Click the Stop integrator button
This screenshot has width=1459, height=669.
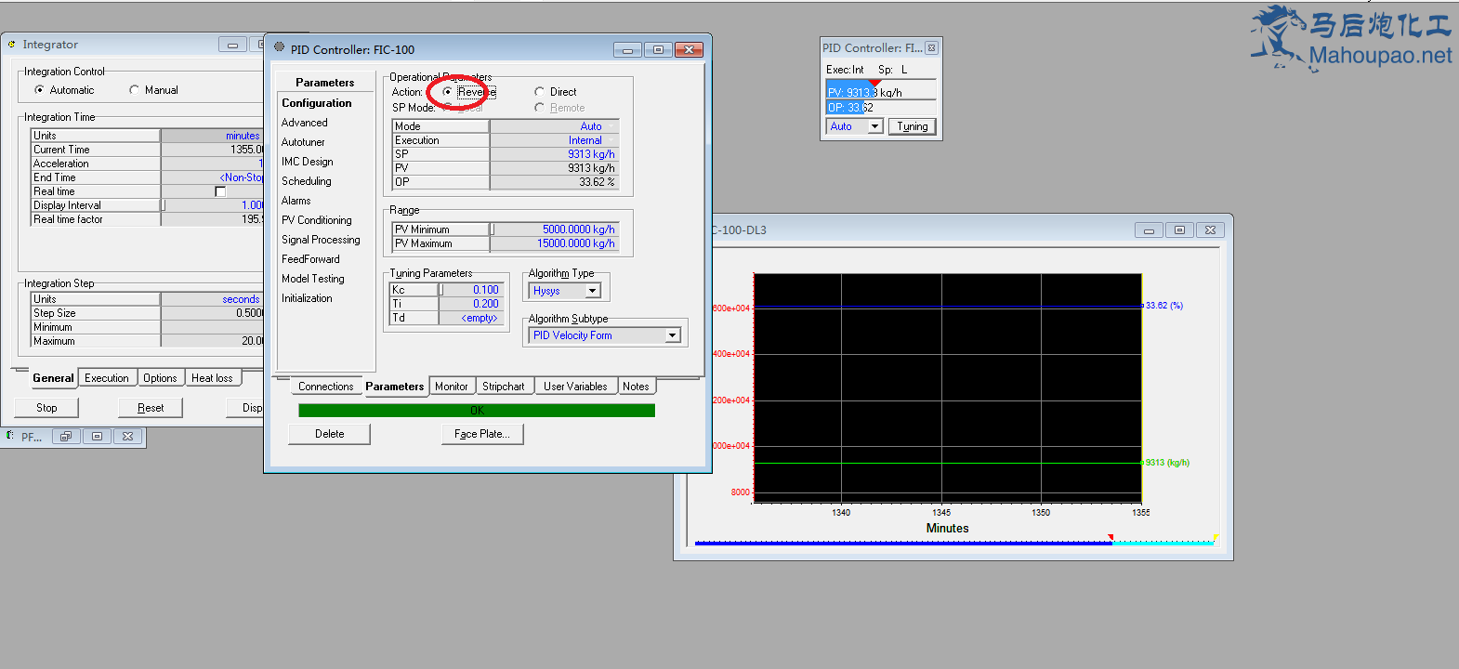click(46, 408)
